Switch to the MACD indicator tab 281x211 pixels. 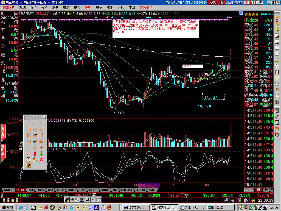tap(9, 190)
